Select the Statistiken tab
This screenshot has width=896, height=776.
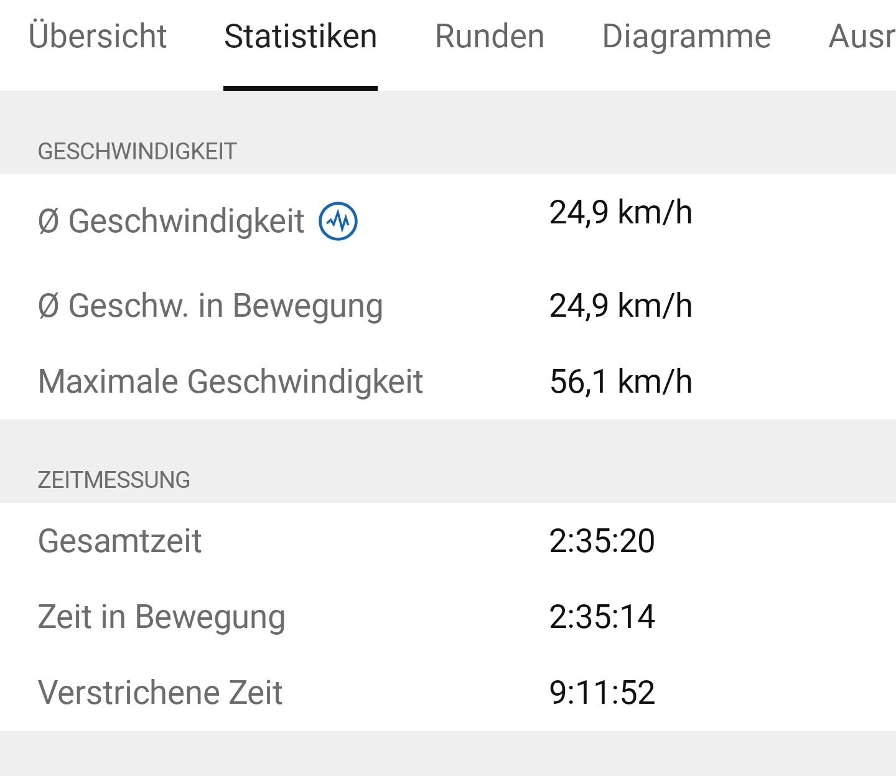(301, 36)
